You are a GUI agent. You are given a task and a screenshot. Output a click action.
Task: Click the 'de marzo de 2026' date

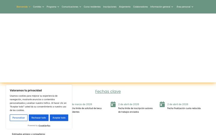82,104
